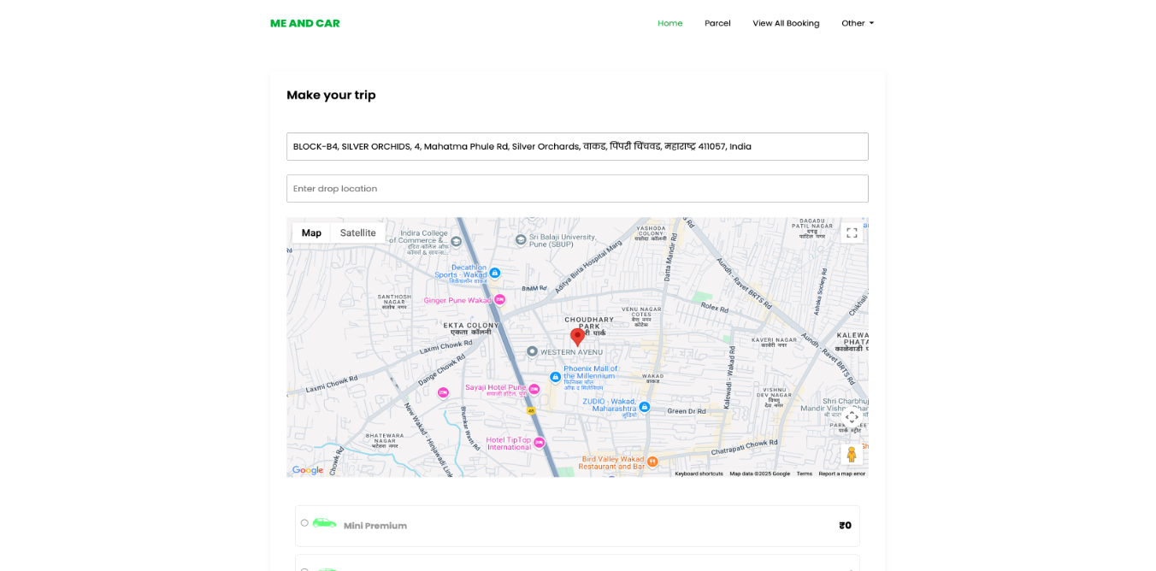Viewport: 1156px width, 571px height.
Task: Click the ₹0 price for Mini Premium
Action: point(846,526)
